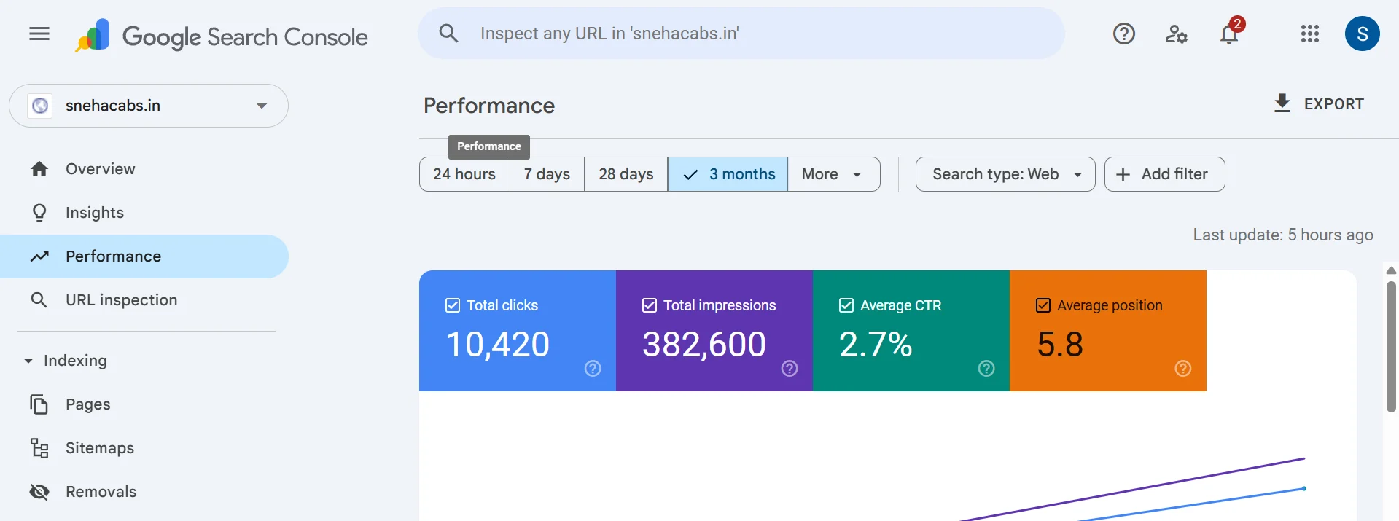
Task: Click help icon on Average CTR card
Action: [x=986, y=369]
